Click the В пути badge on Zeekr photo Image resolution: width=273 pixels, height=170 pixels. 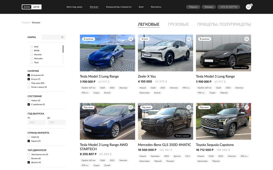click(145, 39)
